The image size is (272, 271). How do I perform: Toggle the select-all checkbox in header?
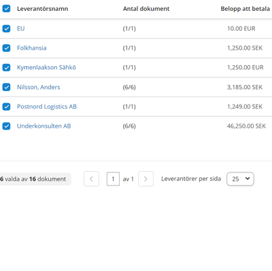[6, 9]
